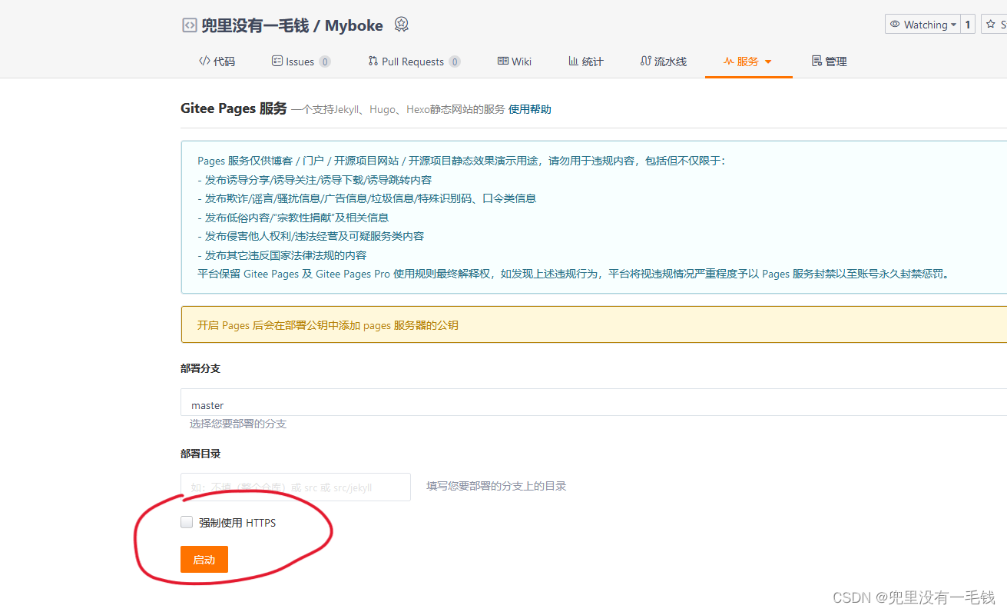Click the Pull Requests count badge 0
1007x612 pixels.
(455, 62)
